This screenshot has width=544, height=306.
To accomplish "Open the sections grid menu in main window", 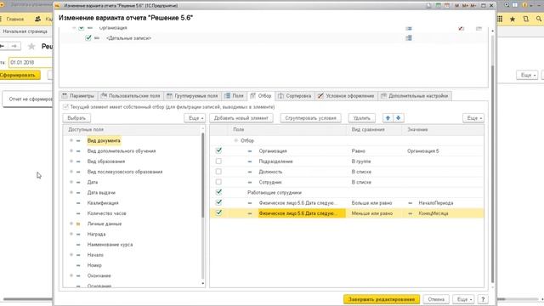I will 500,19.
